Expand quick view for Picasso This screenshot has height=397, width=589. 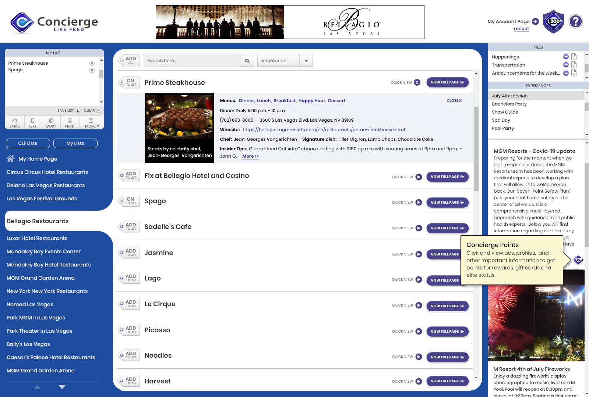click(419, 331)
